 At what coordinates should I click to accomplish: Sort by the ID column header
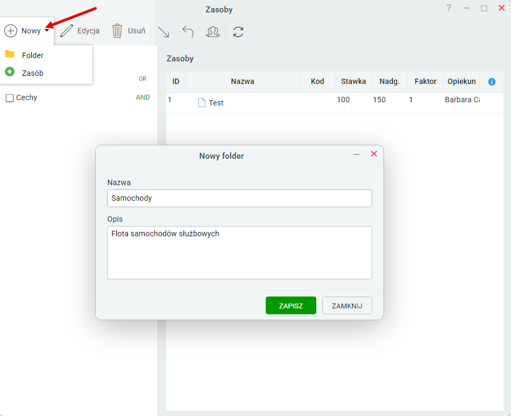coord(176,81)
